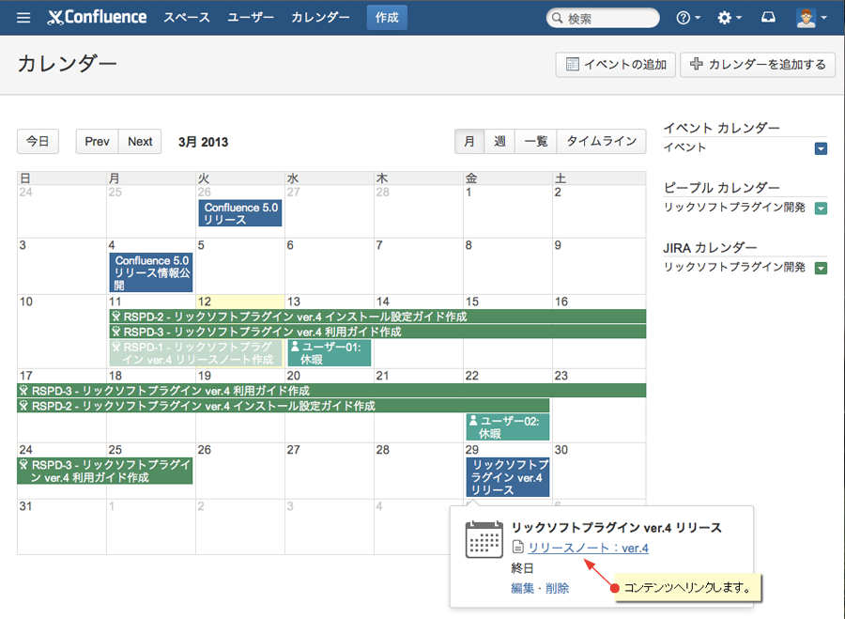Switch to タイムライン view
845x619 pixels.
pyautogui.click(x=602, y=142)
